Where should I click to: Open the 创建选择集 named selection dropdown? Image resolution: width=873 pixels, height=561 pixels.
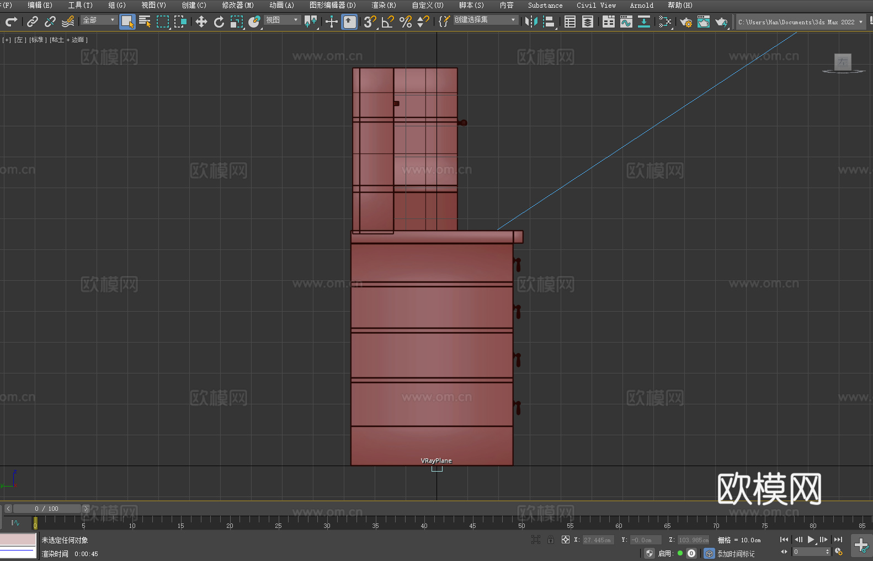(x=486, y=20)
